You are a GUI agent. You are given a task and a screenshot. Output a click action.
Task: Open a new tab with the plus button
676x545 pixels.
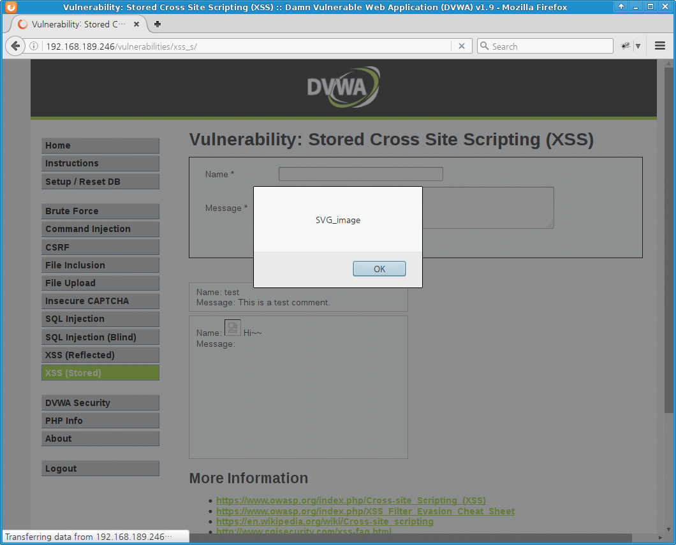click(x=158, y=24)
